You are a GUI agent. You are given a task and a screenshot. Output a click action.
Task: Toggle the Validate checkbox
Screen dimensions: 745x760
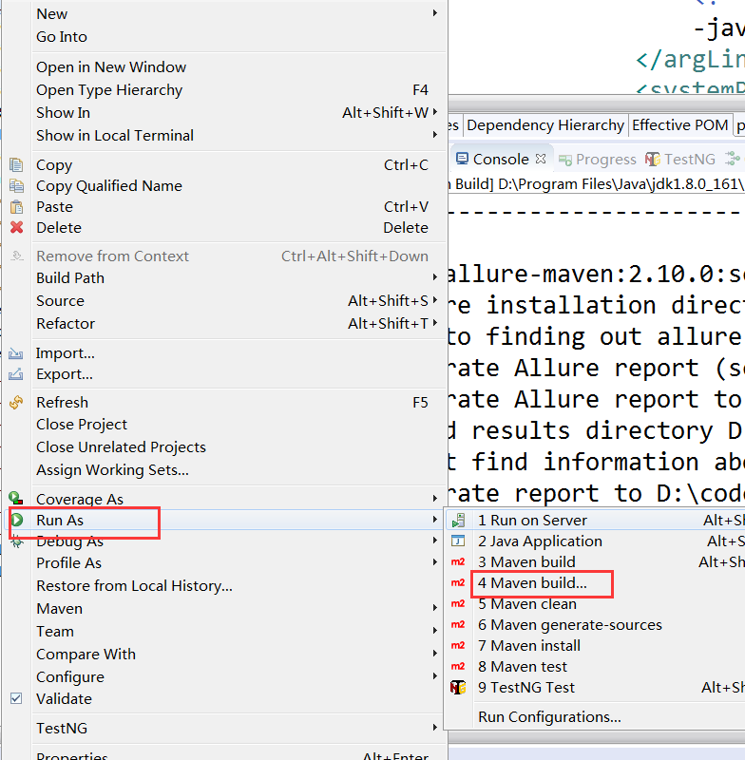point(16,698)
